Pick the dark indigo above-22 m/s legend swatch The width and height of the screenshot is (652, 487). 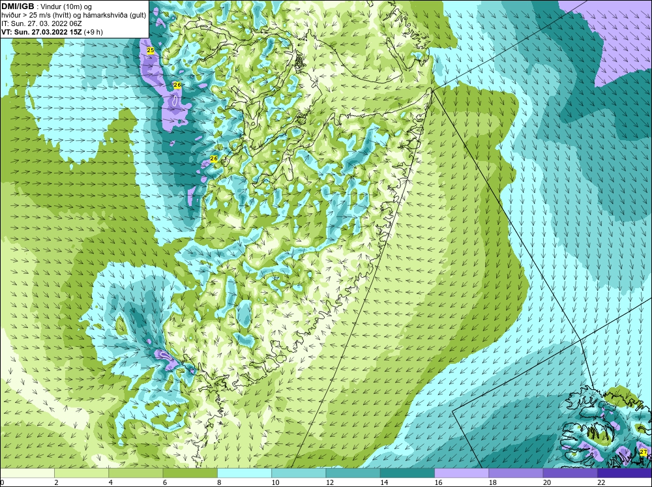coord(625,473)
